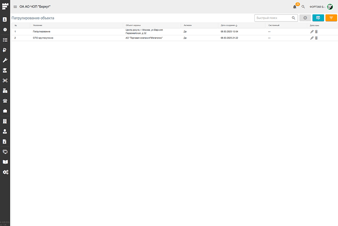Screen dimensions: 338x226
Task: Open the orange filter button
Action: click(x=331, y=18)
